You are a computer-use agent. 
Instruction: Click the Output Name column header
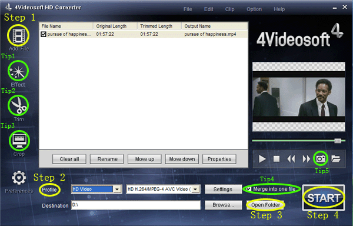(x=215, y=26)
